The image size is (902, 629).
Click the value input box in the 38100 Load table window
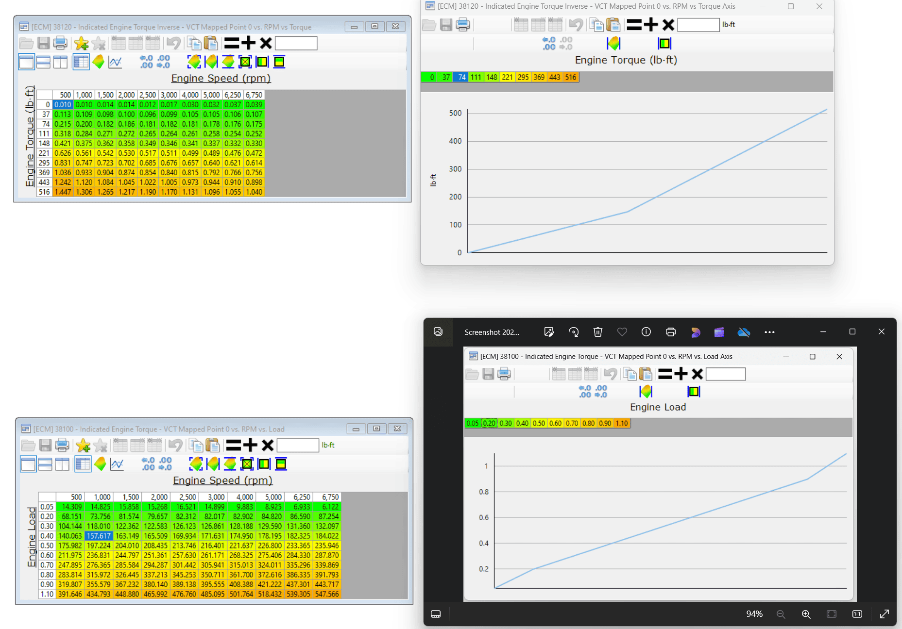click(x=298, y=445)
